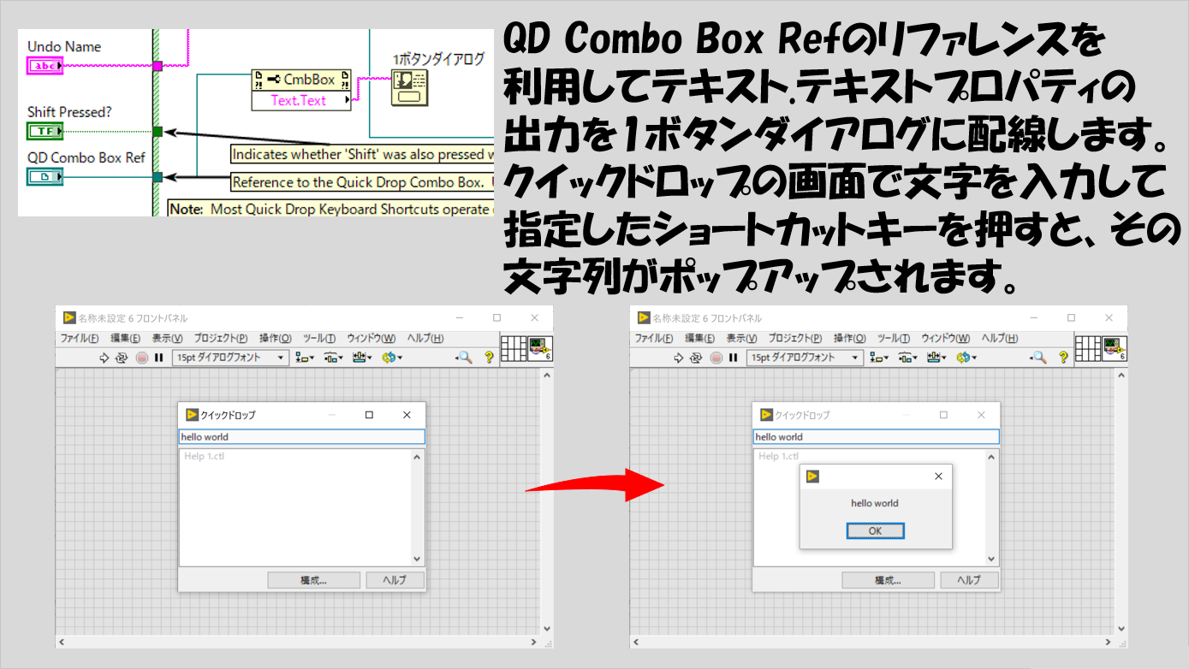Maximize the Quick Drop window without OK popup
This screenshot has height=669, width=1189.
tap(369, 415)
